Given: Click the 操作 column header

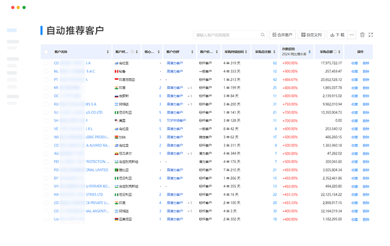Looking at the screenshot, I should click(361, 52).
